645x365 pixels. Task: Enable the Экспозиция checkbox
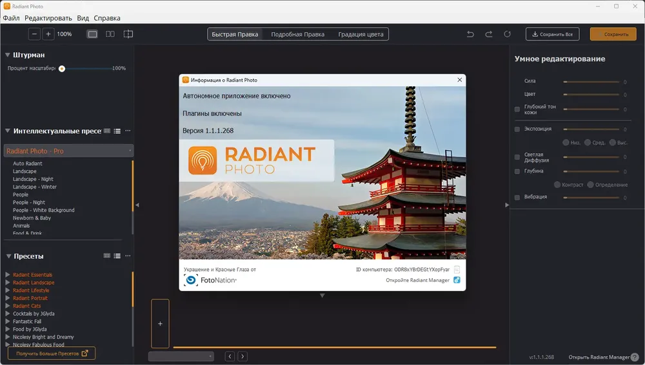tap(517, 129)
